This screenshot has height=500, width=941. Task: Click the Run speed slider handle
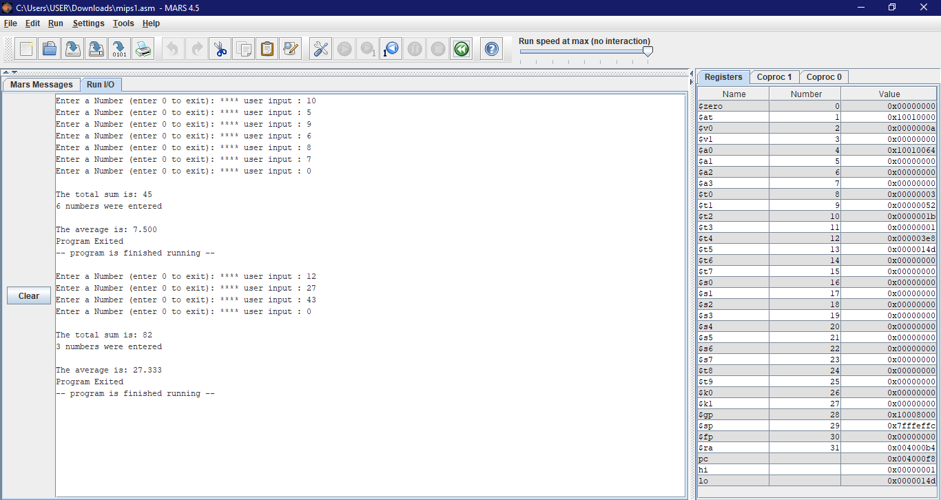tap(648, 52)
